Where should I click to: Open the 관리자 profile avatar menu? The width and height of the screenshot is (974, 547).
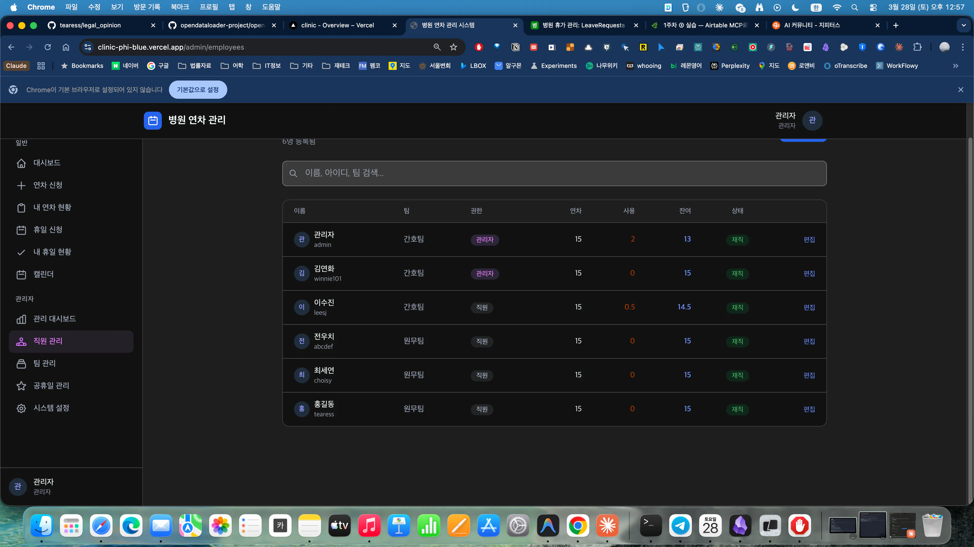(x=812, y=121)
